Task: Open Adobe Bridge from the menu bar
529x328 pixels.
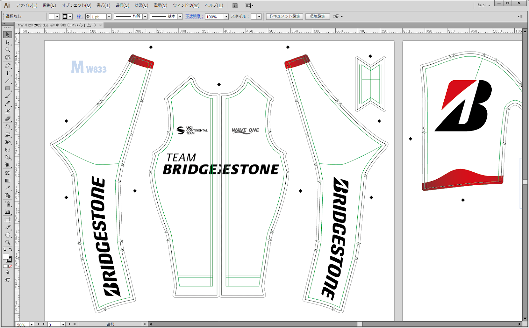Action: point(235,5)
